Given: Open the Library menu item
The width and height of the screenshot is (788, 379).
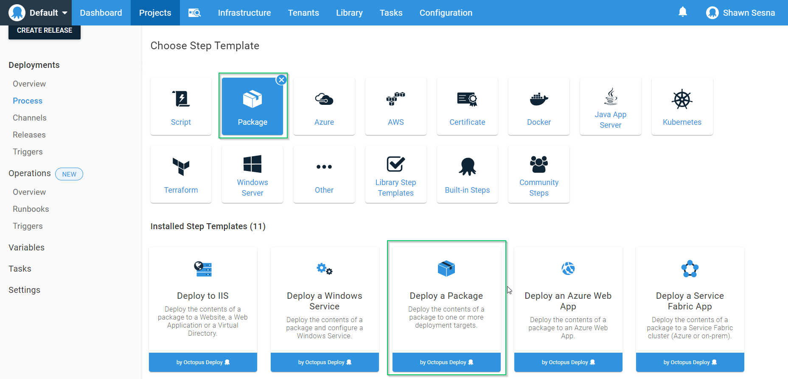Looking at the screenshot, I should (349, 13).
